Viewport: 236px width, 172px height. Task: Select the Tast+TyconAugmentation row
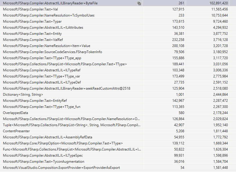(x=118, y=162)
